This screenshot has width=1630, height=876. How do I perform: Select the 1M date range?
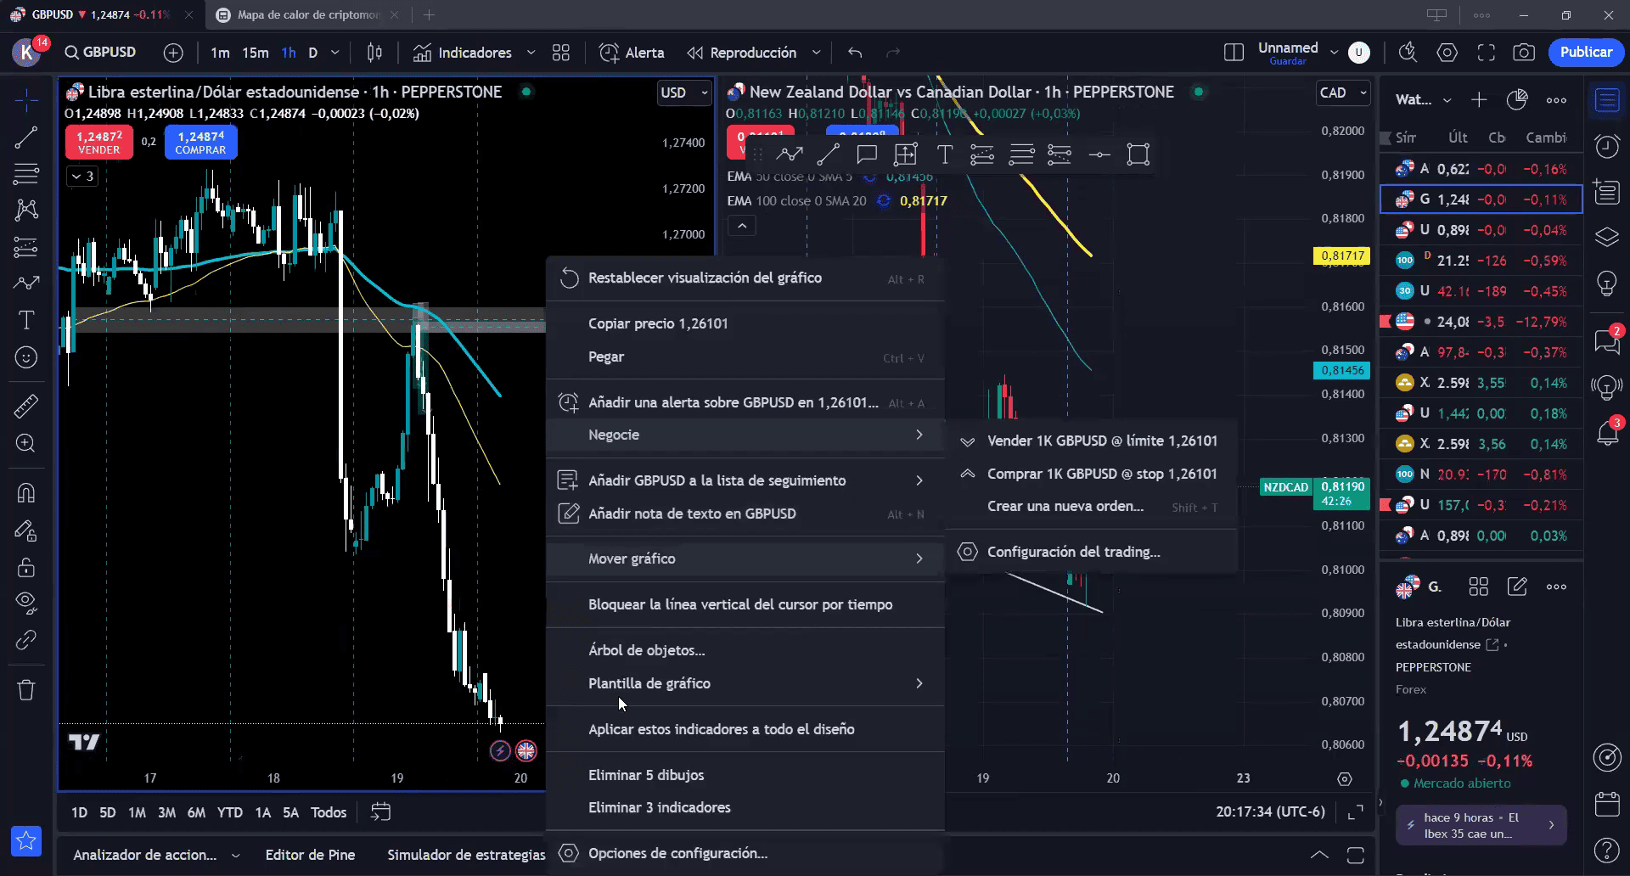click(x=137, y=812)
